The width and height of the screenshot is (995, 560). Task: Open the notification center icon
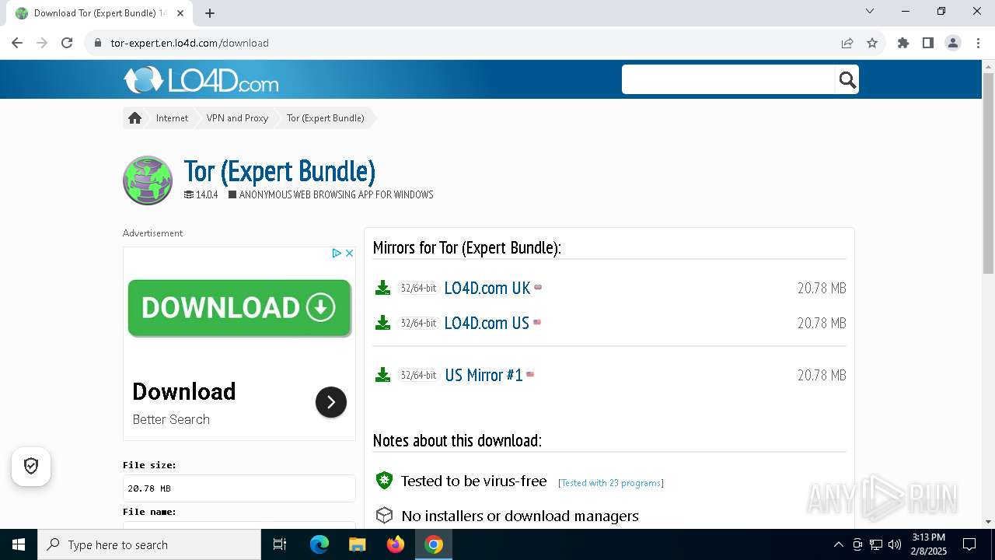969,544
